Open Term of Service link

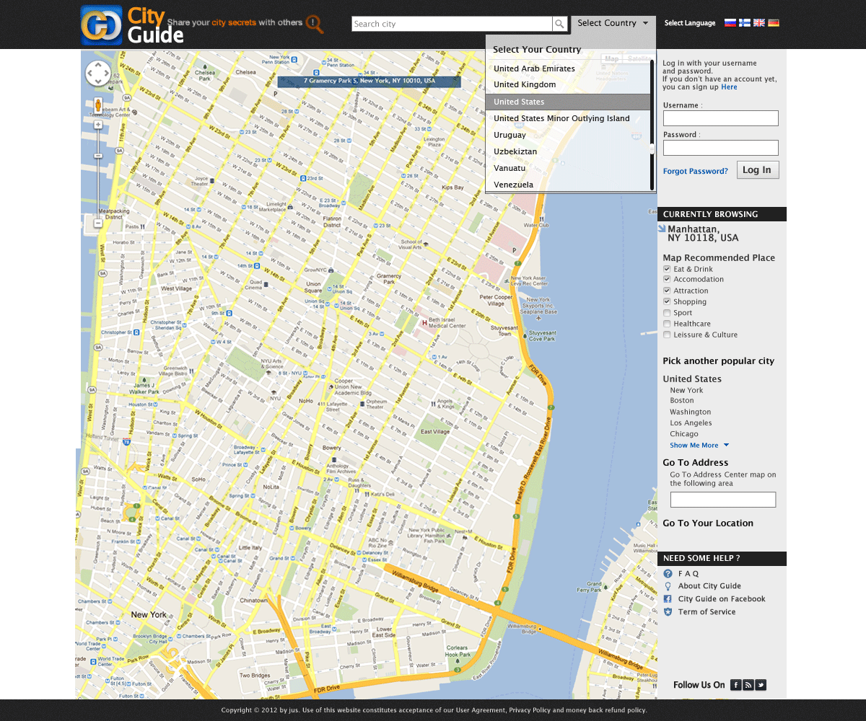pyautogui.click(x=707, y=612)
